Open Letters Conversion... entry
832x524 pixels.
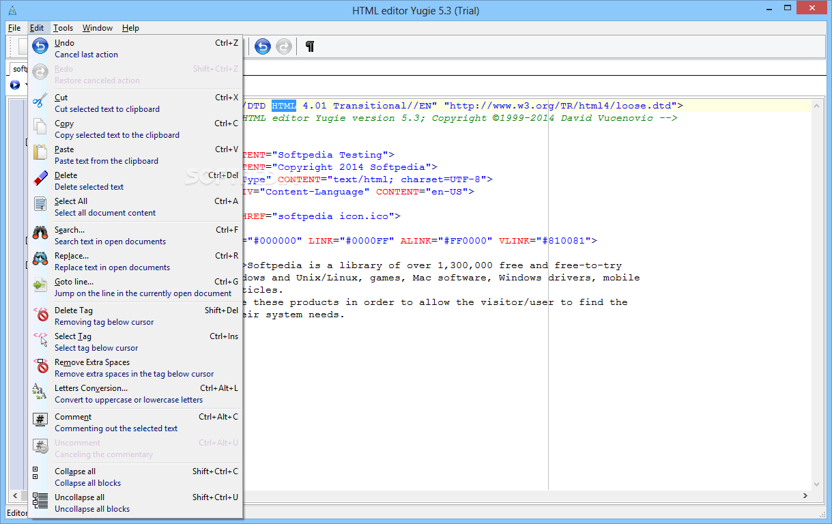pyautogui.click(x=136, y=394)
